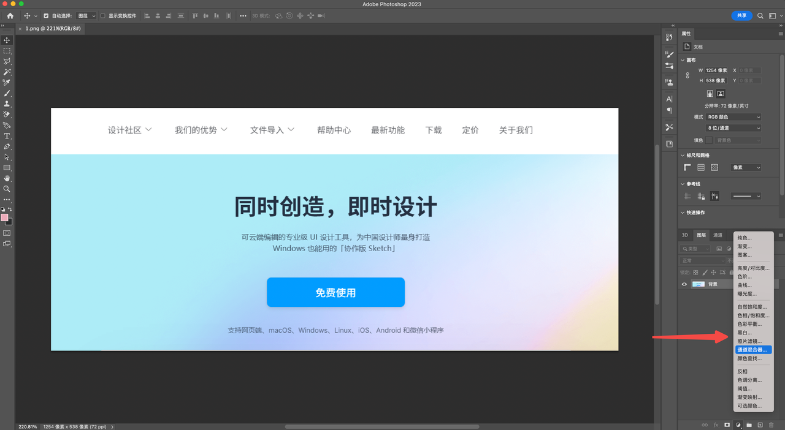This screenshot has height=430, width=785.
Task: Open the Paragraph panel icon
Action: tap(670, 110)
